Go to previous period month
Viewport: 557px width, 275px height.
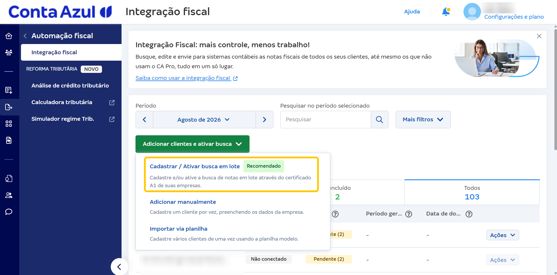pyautogui.click(x=144, y=120)
